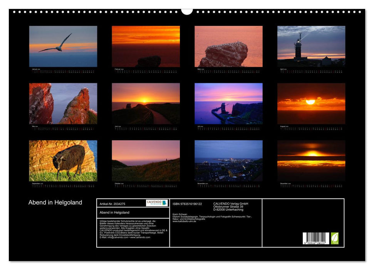
Task: Open the January seagull photo
Action: pos(63,46)
